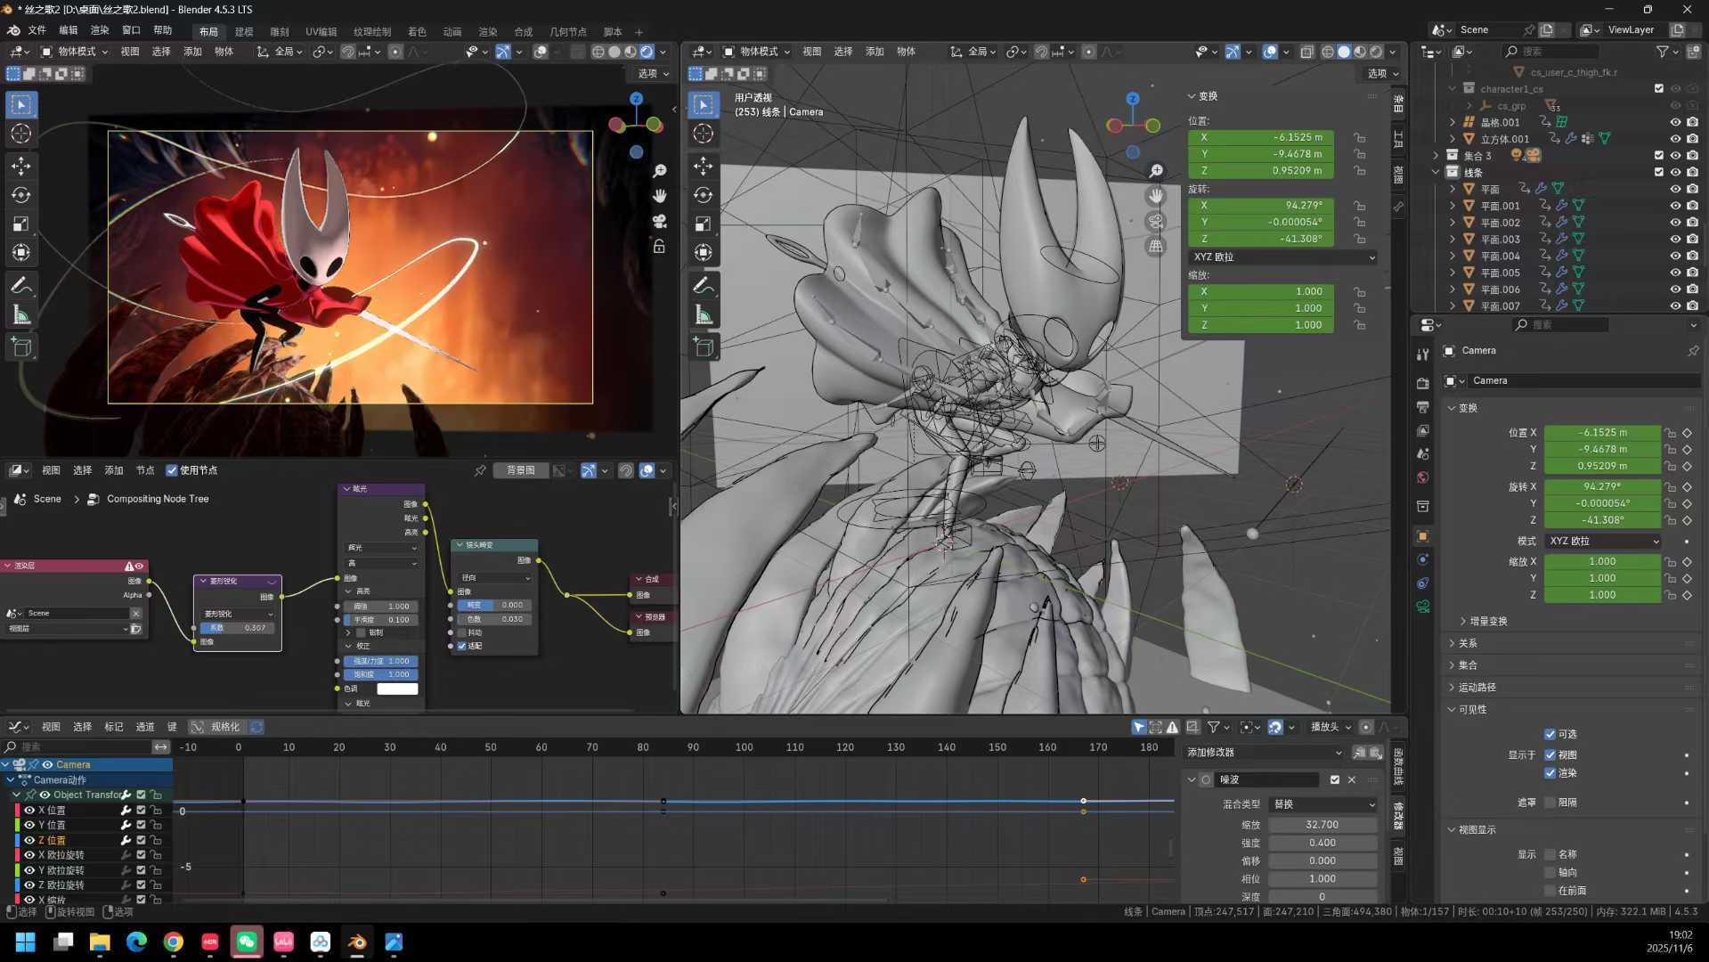
Task: Click the 背景图 button in the compositor
Action: 521,470
